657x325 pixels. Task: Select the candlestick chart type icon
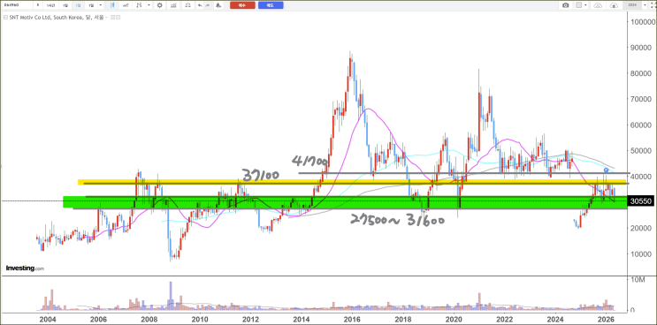click(112, 5)
